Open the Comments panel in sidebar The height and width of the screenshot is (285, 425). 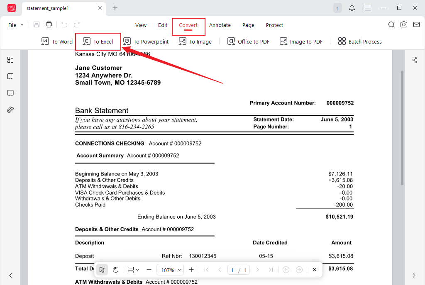point(10,93)
